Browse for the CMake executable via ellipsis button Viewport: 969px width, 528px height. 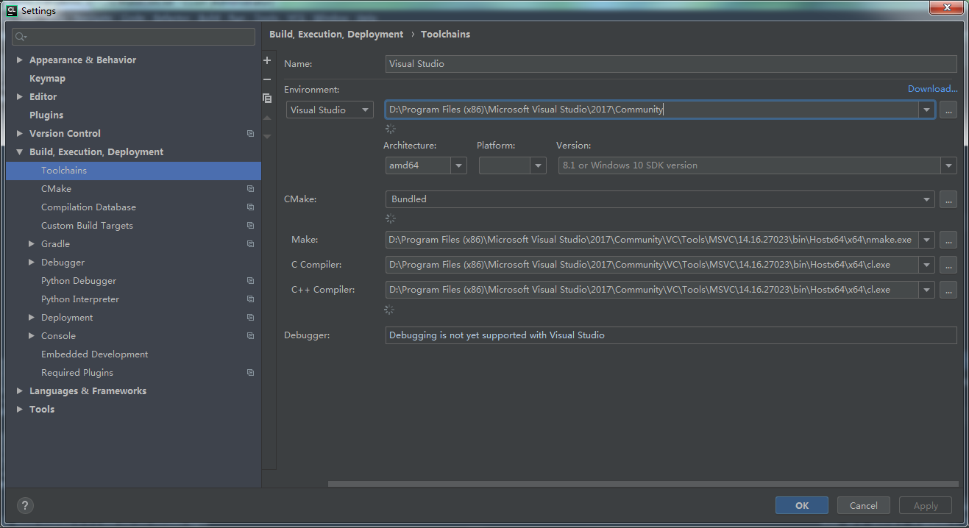point(948,199)
